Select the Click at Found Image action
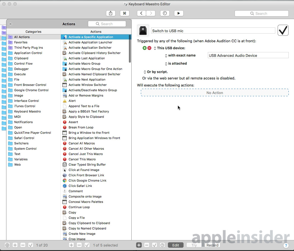This screenshot has height=251, width=294. point(95,170)
